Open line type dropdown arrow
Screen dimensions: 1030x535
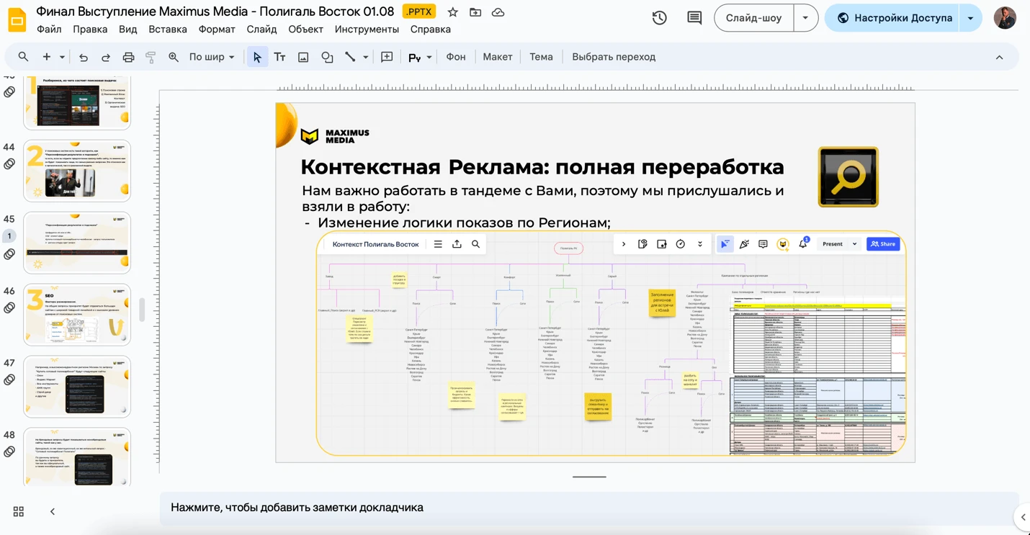click(x=365, y=57)
